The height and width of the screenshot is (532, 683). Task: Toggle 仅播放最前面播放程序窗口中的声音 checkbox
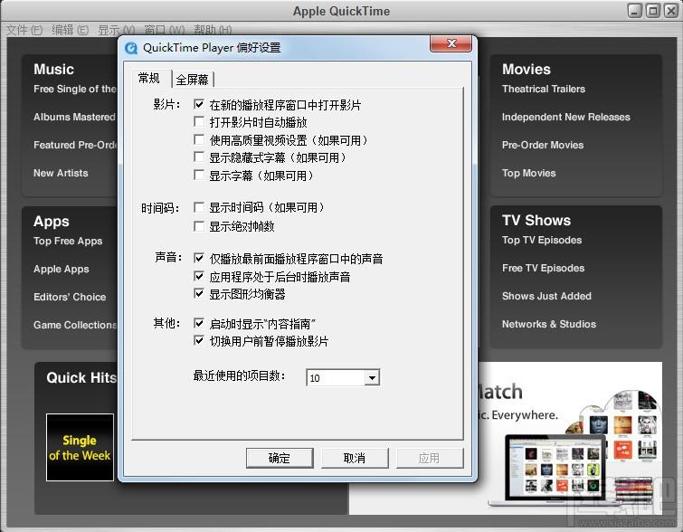point(199,258)
